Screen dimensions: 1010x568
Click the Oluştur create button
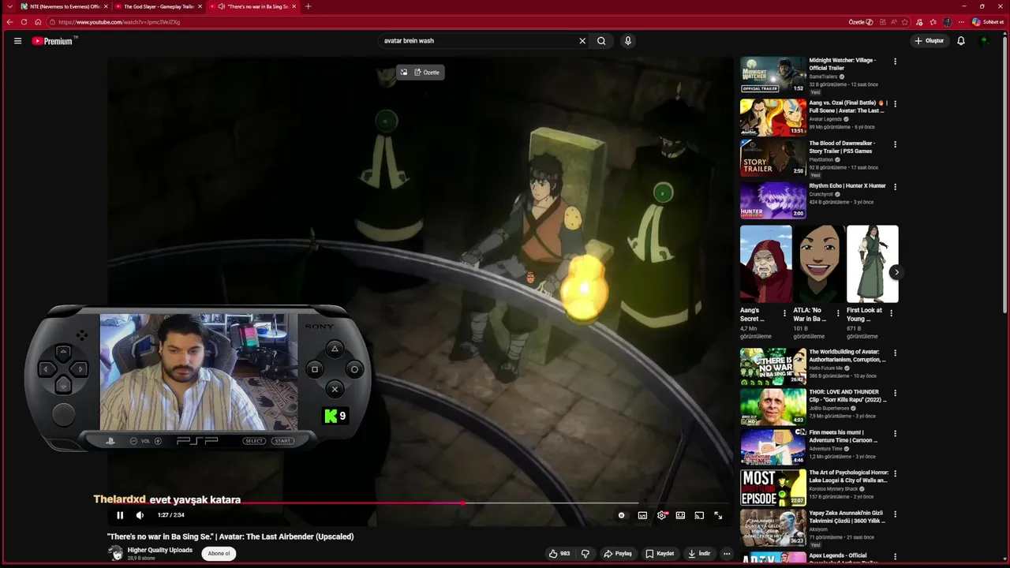pyautogui.click(x=929, y=41)
